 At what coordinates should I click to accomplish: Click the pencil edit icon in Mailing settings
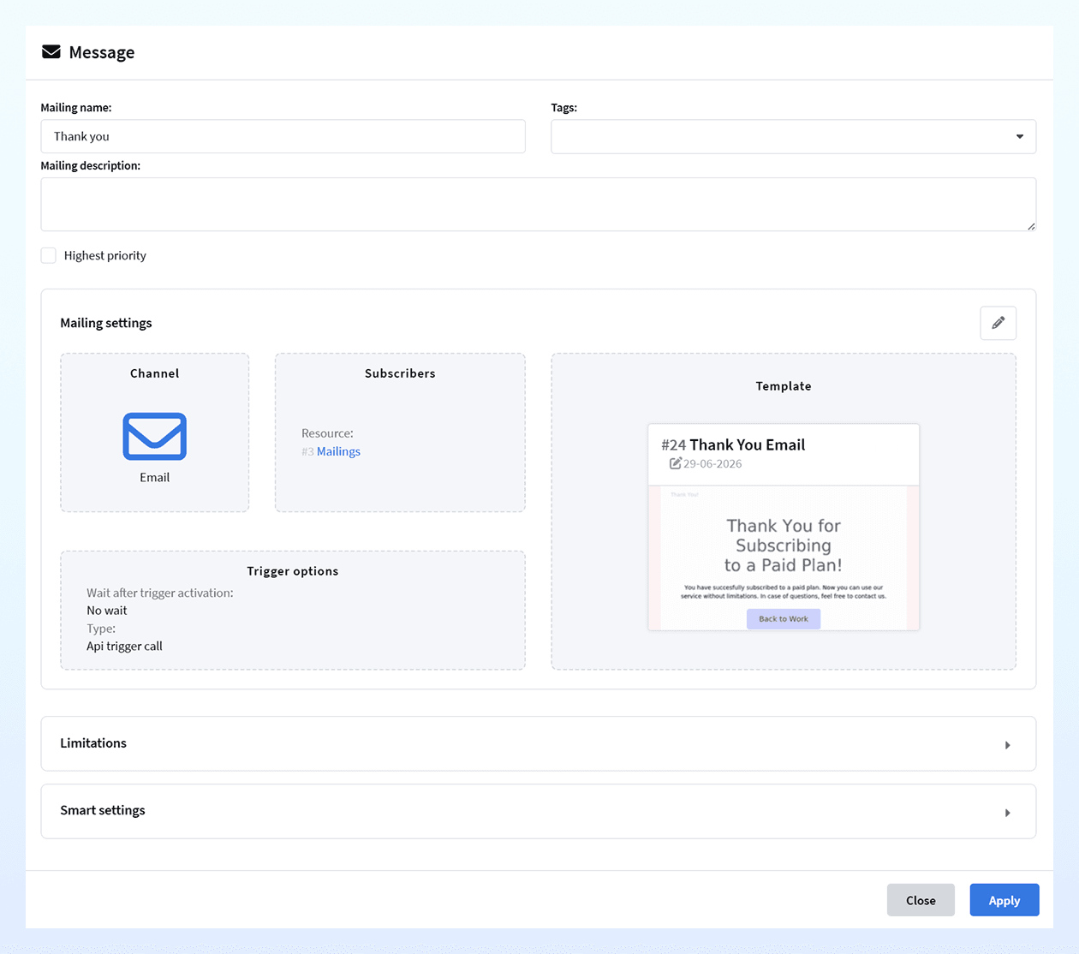click(998, 323)
